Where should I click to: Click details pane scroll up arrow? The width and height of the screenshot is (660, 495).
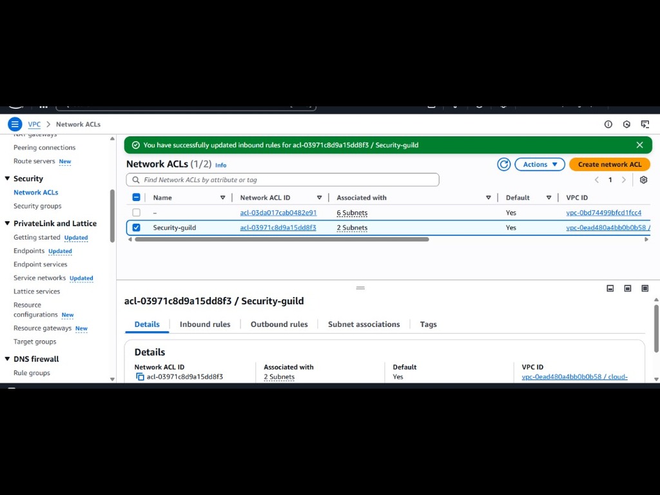[x=656, y=300]
